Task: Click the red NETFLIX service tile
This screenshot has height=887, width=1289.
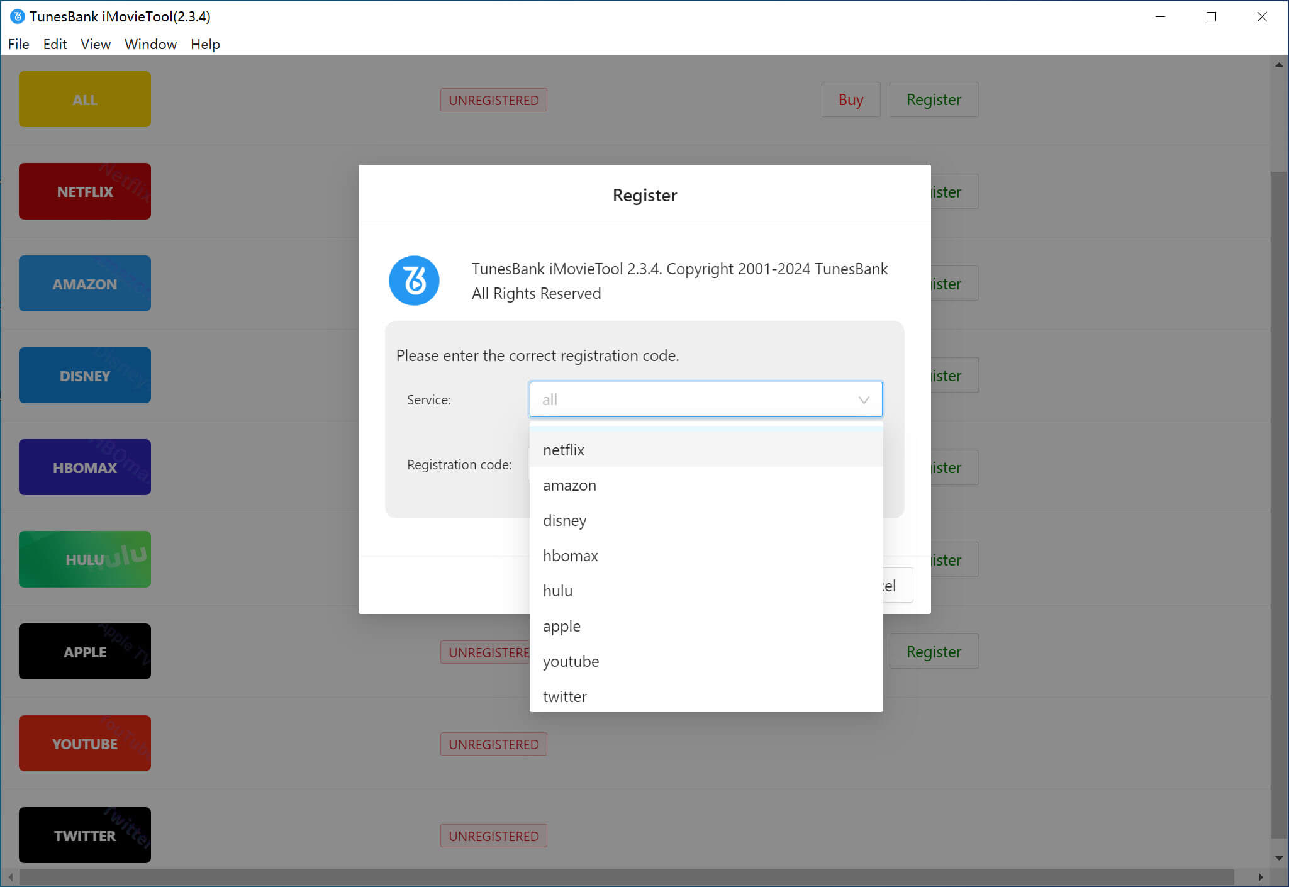Action: click(85, 191)
